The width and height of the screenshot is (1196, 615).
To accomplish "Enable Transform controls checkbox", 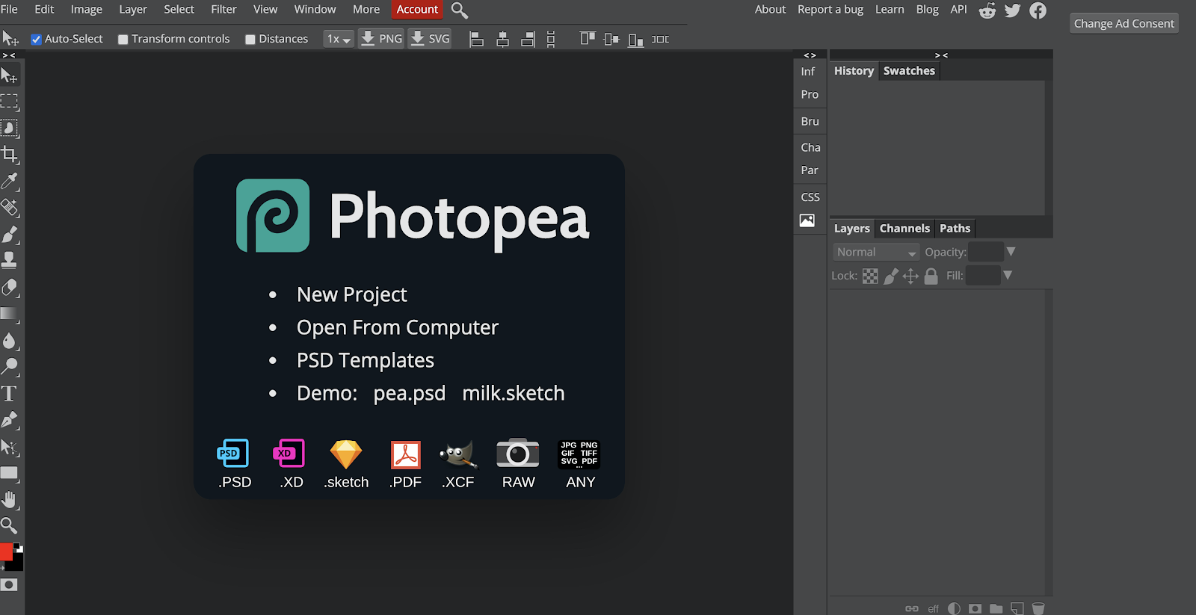I will [x=123, y=40].
